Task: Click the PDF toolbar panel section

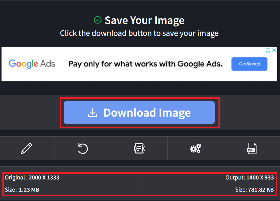Action: 252,148
